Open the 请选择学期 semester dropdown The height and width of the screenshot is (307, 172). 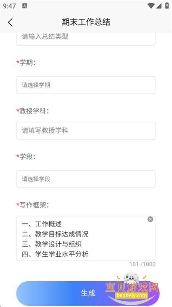[86, 85]
